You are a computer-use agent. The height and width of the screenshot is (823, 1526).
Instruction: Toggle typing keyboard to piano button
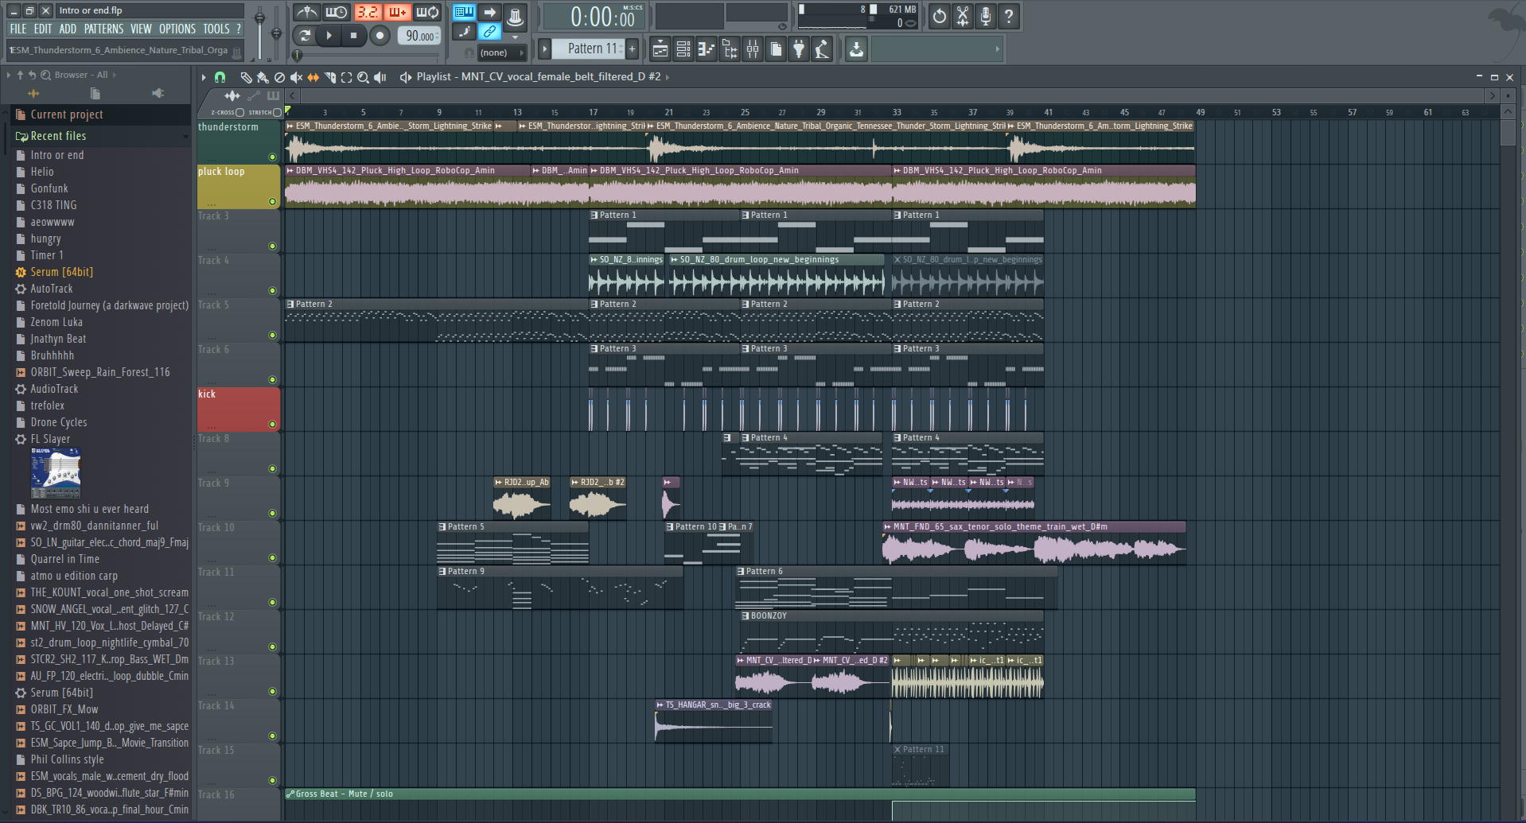coord(464,12)
